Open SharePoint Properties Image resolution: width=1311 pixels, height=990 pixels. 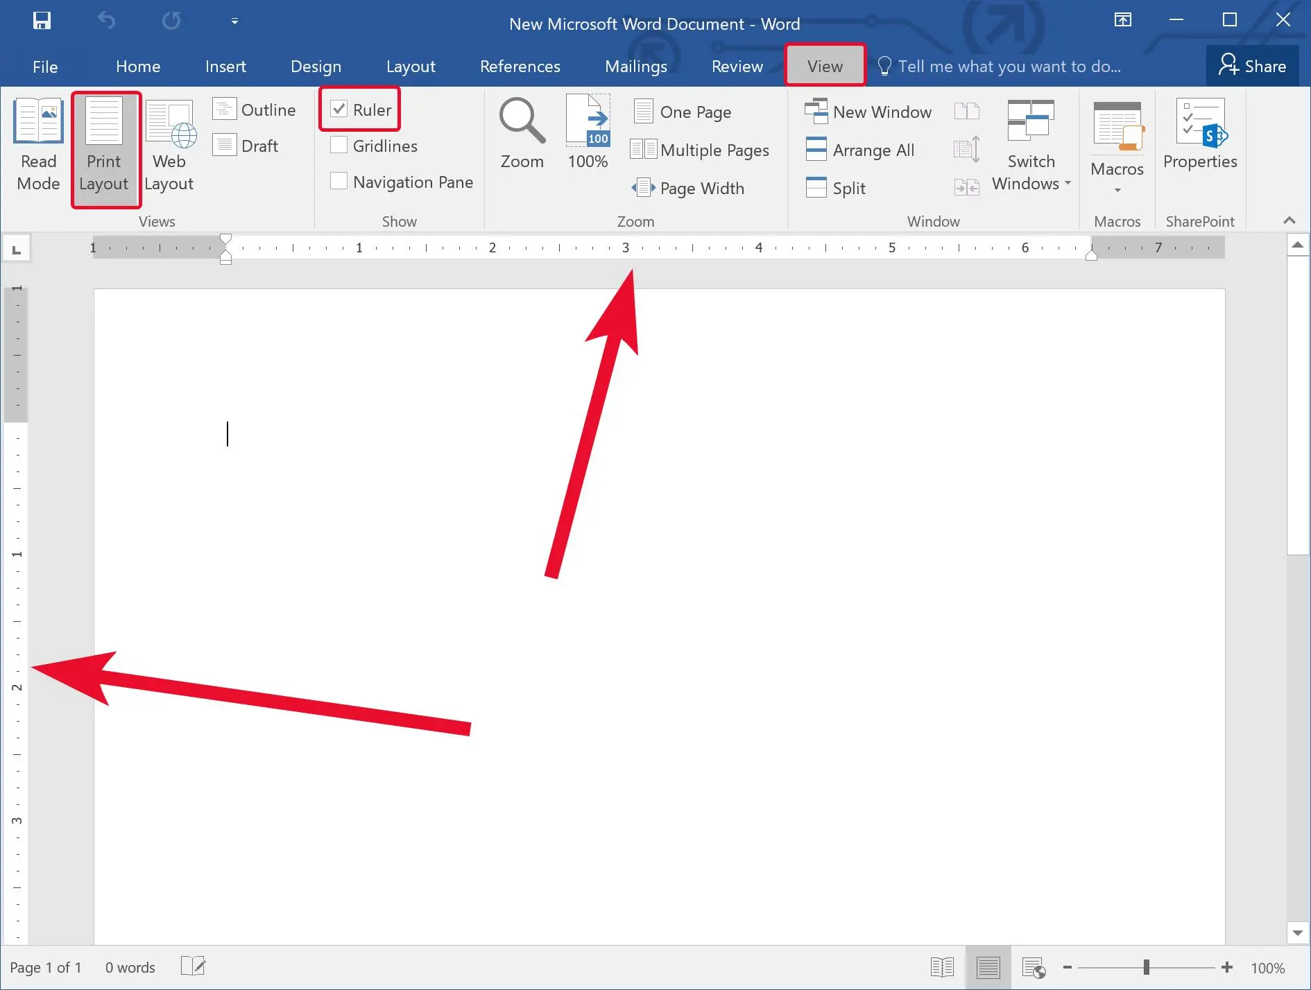point(1200,133)
